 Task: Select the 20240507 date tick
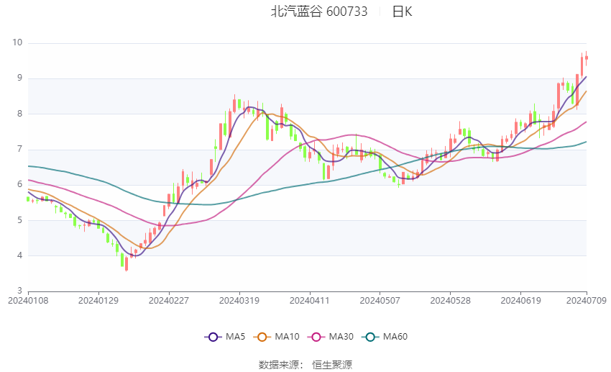click(x=380, y=301)
